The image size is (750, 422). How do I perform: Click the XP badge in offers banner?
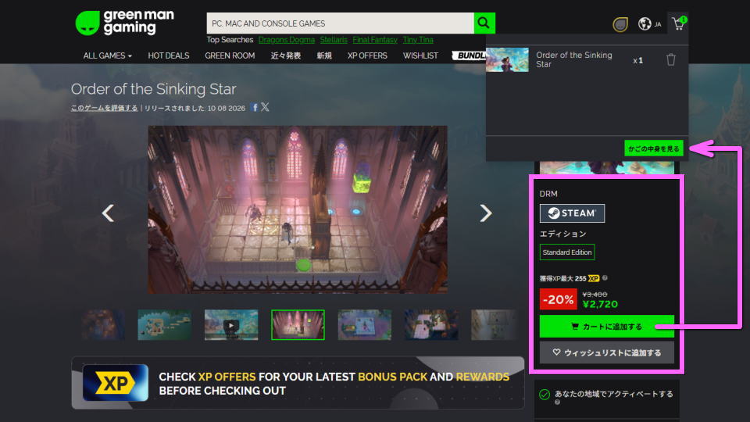116,383
